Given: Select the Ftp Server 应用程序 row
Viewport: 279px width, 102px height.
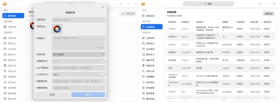Looking at the screenshot, I should pos(221,76).
